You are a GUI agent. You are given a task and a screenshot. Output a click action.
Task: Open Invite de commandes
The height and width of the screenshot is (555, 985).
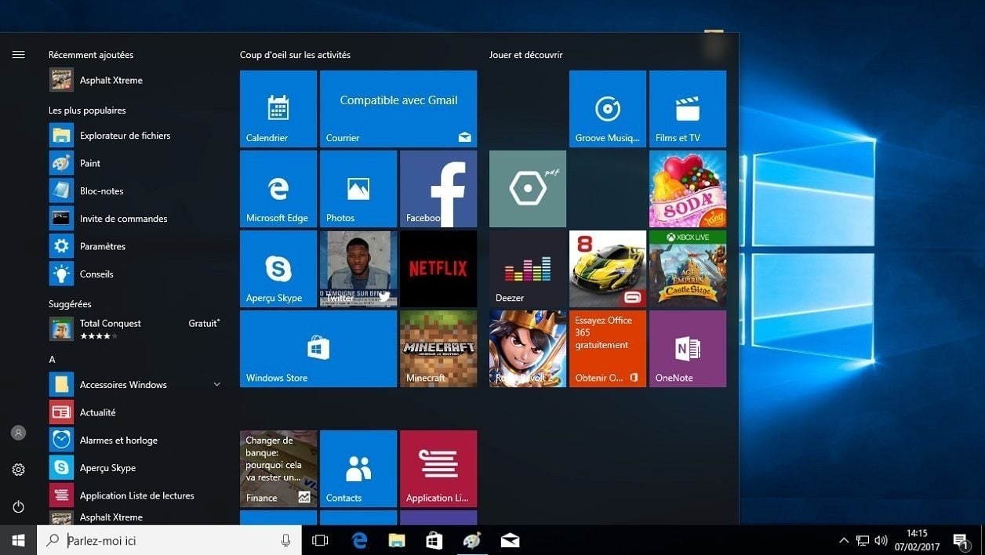coord(135,219)
